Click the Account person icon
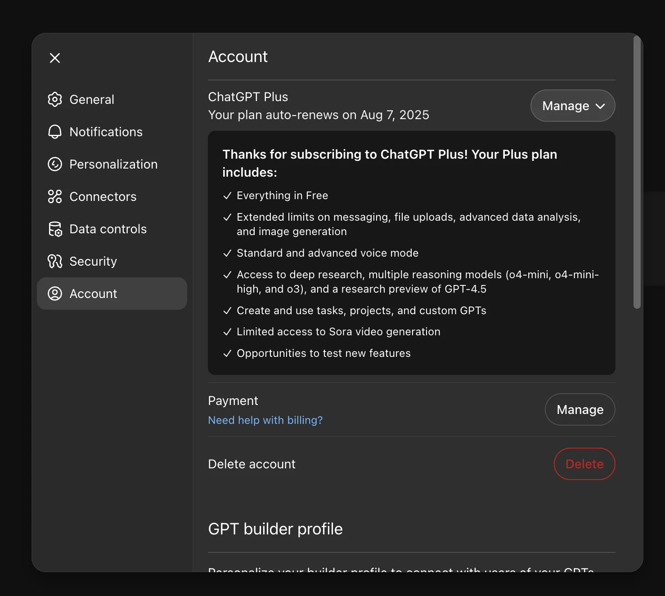 (55, 294)
